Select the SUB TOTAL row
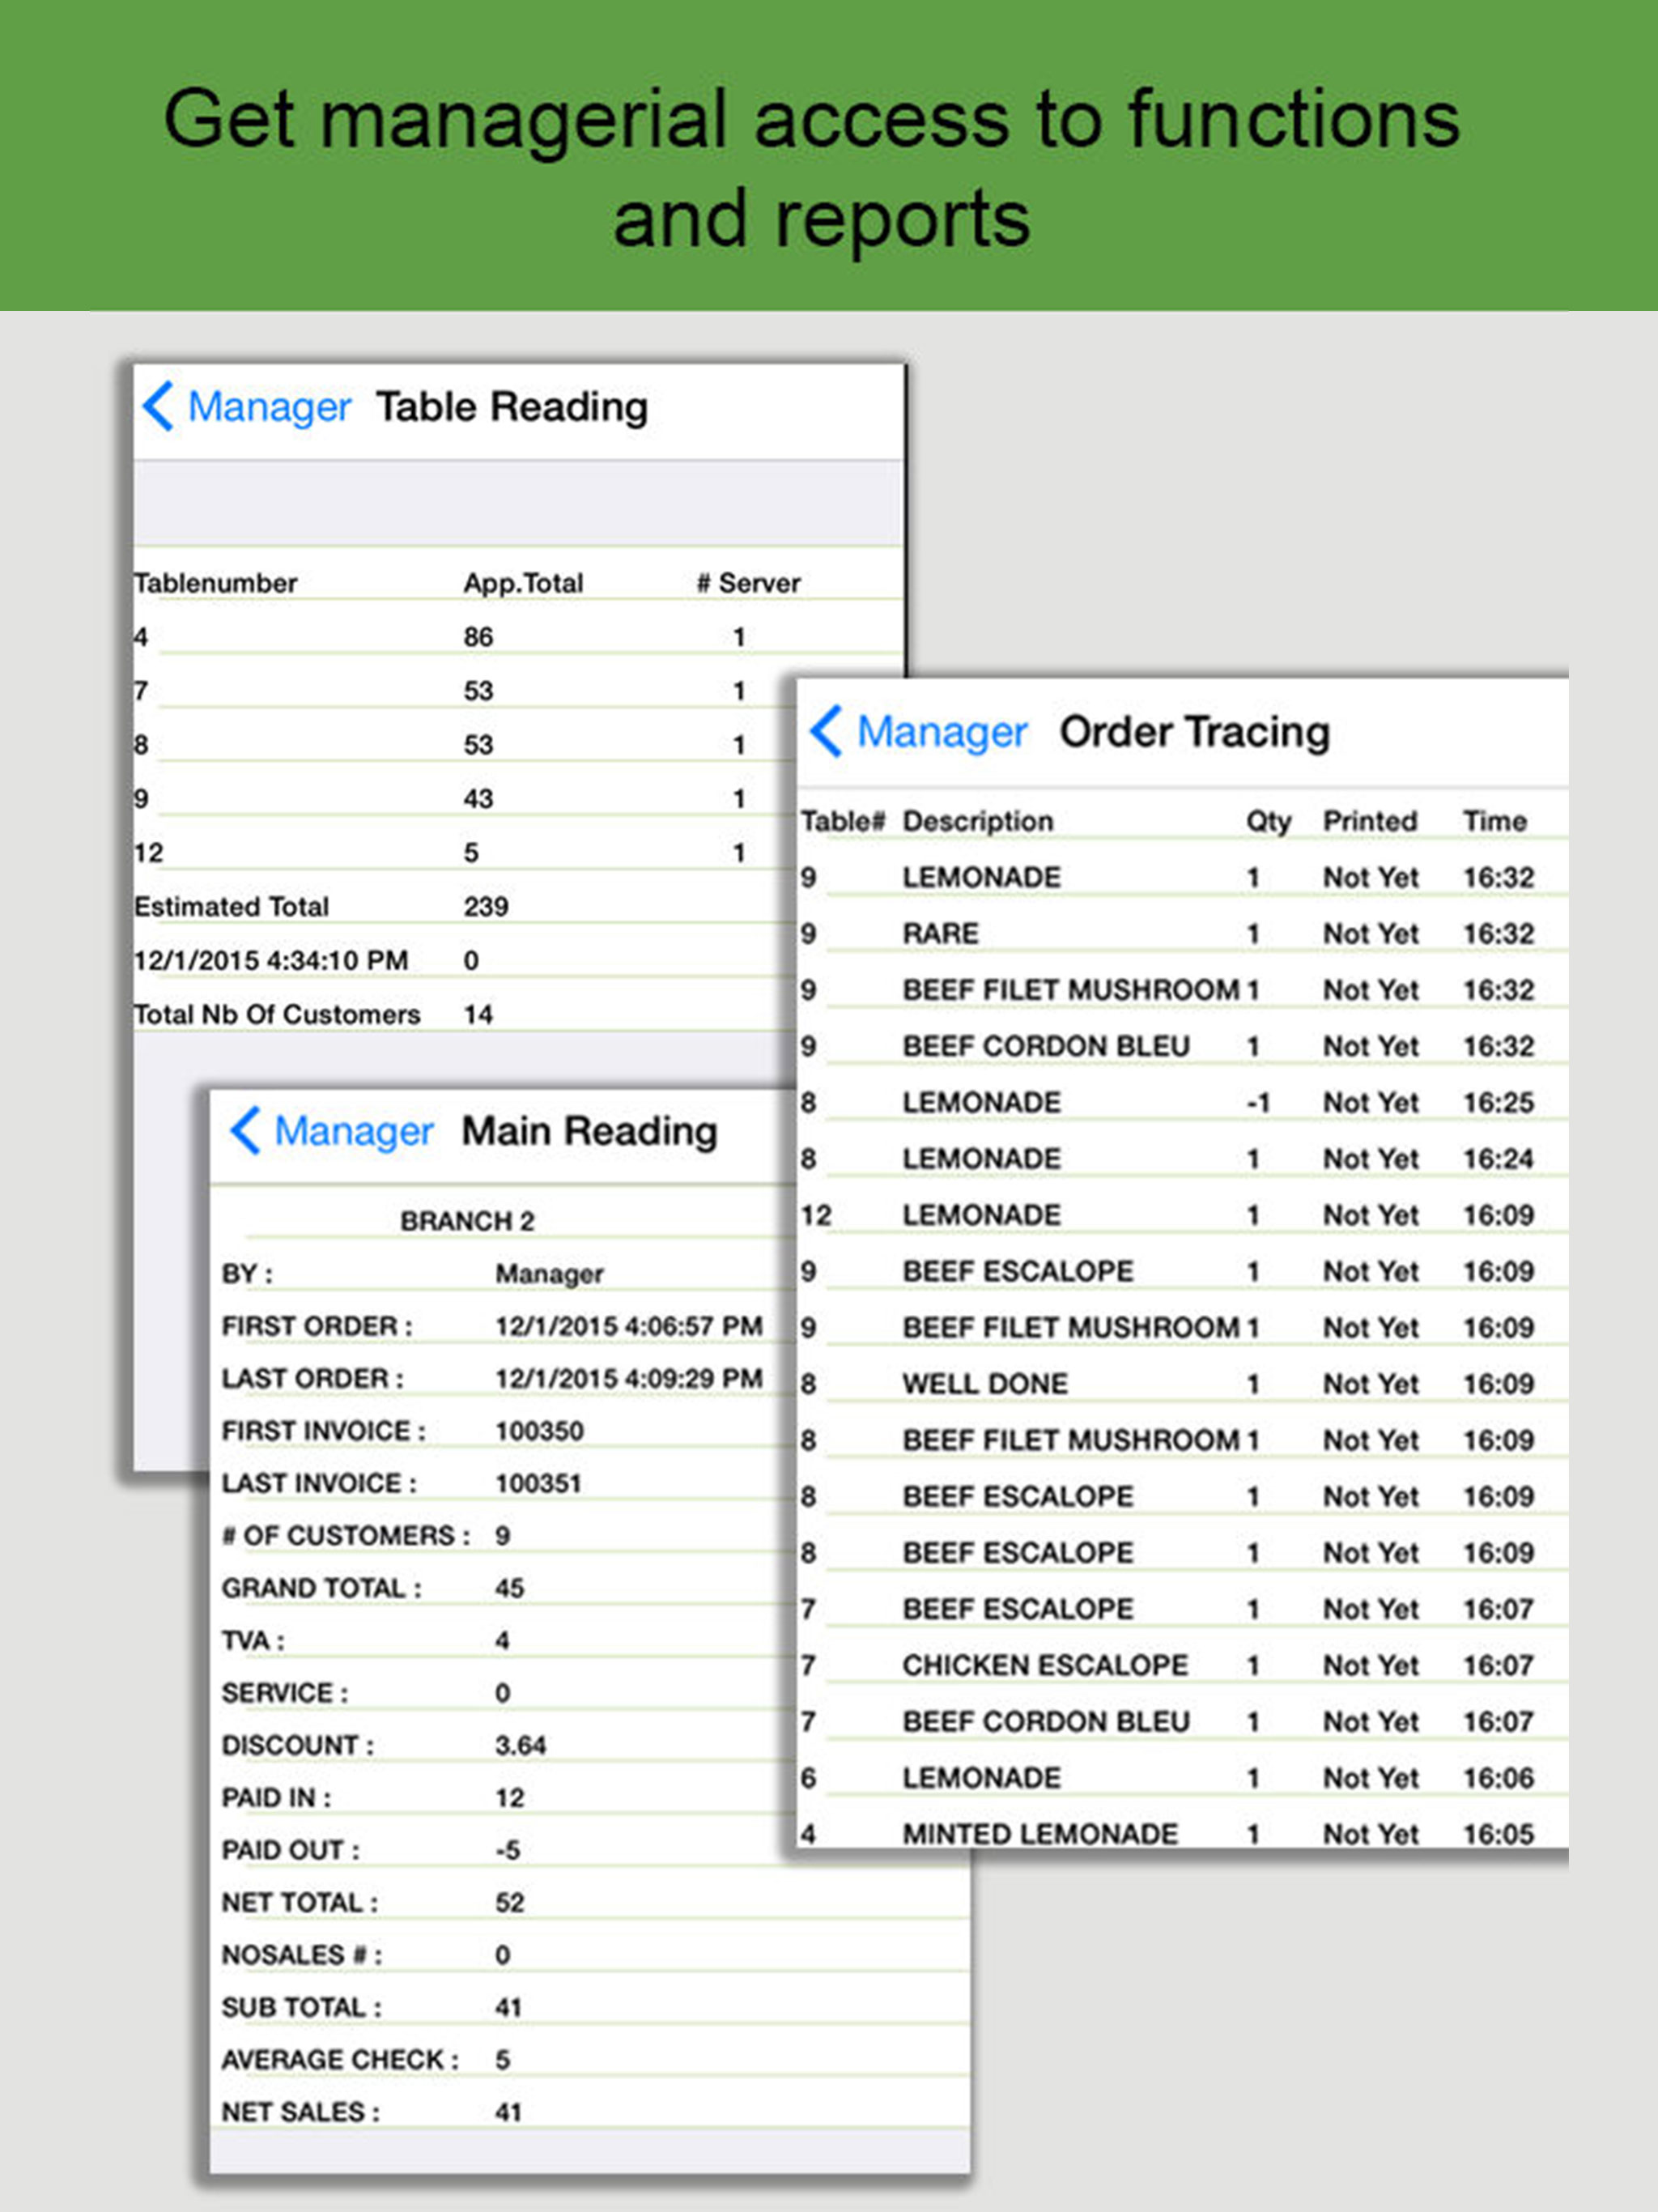Screen dimensions: 1658x2212 pyautogui.click(x=590, y=2008)
